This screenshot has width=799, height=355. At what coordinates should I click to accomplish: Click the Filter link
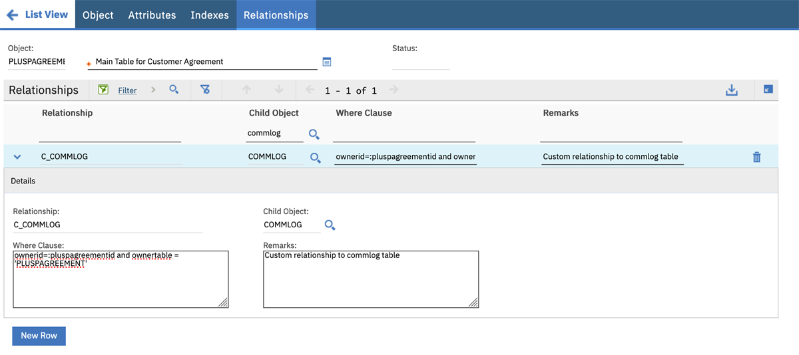pyautogui.click(x=127, y=90)
